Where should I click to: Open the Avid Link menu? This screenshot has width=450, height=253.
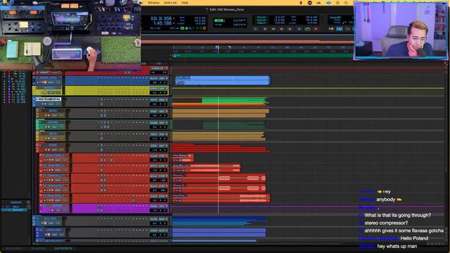[x=170, y=3]
